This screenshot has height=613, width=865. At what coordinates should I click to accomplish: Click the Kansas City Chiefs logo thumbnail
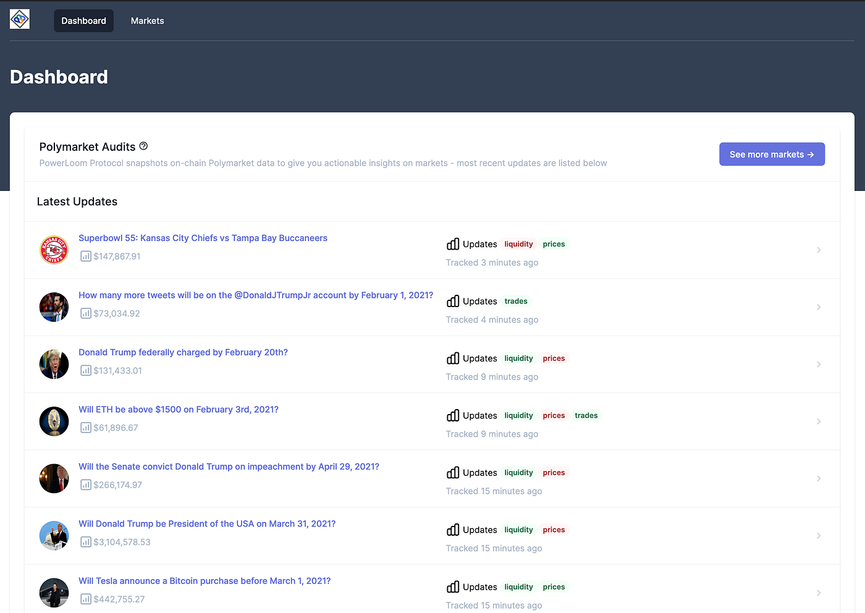pyautogui.click(x=54, y=250)
